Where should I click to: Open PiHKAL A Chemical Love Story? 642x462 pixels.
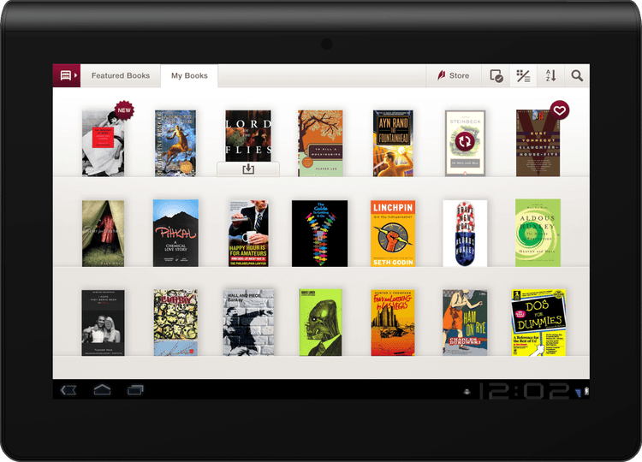click(175, 234)
